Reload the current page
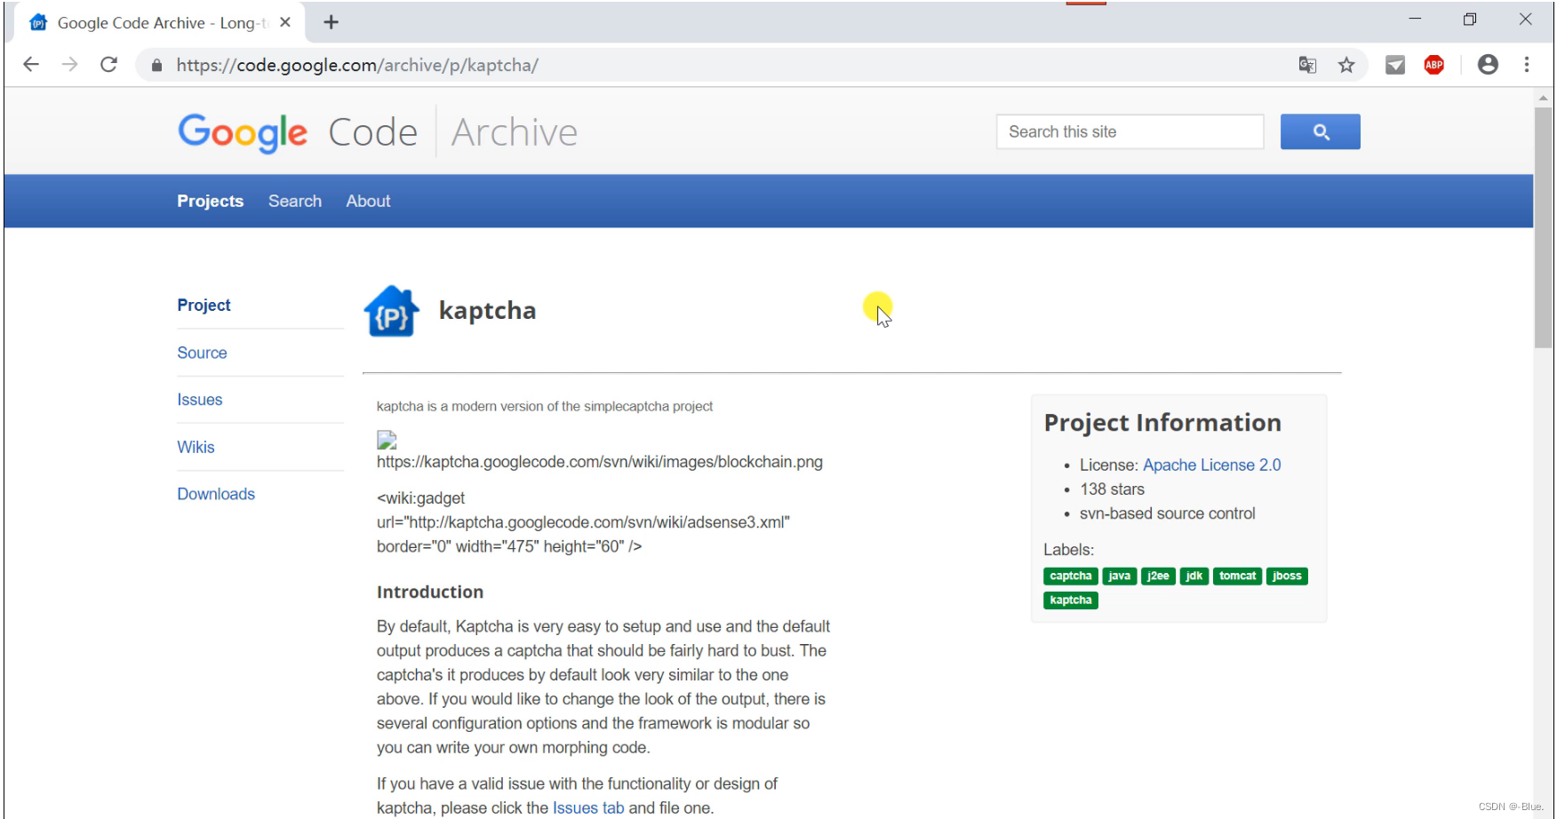The height and width of the screenshot is (819, 1557). tap(109, 65)
